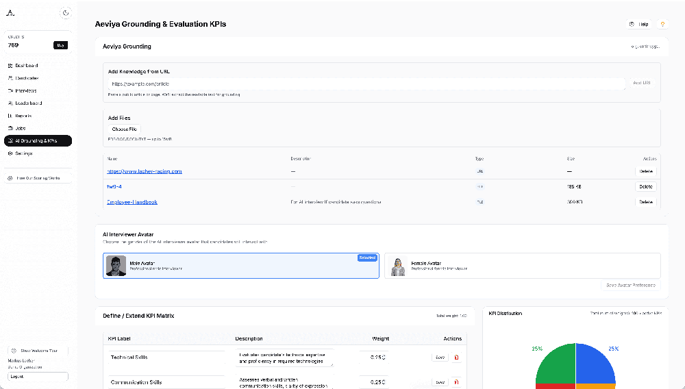Save the Technical Skills KPI row
This screenshot has height=389, width=685.
click(x=440, y=357)
